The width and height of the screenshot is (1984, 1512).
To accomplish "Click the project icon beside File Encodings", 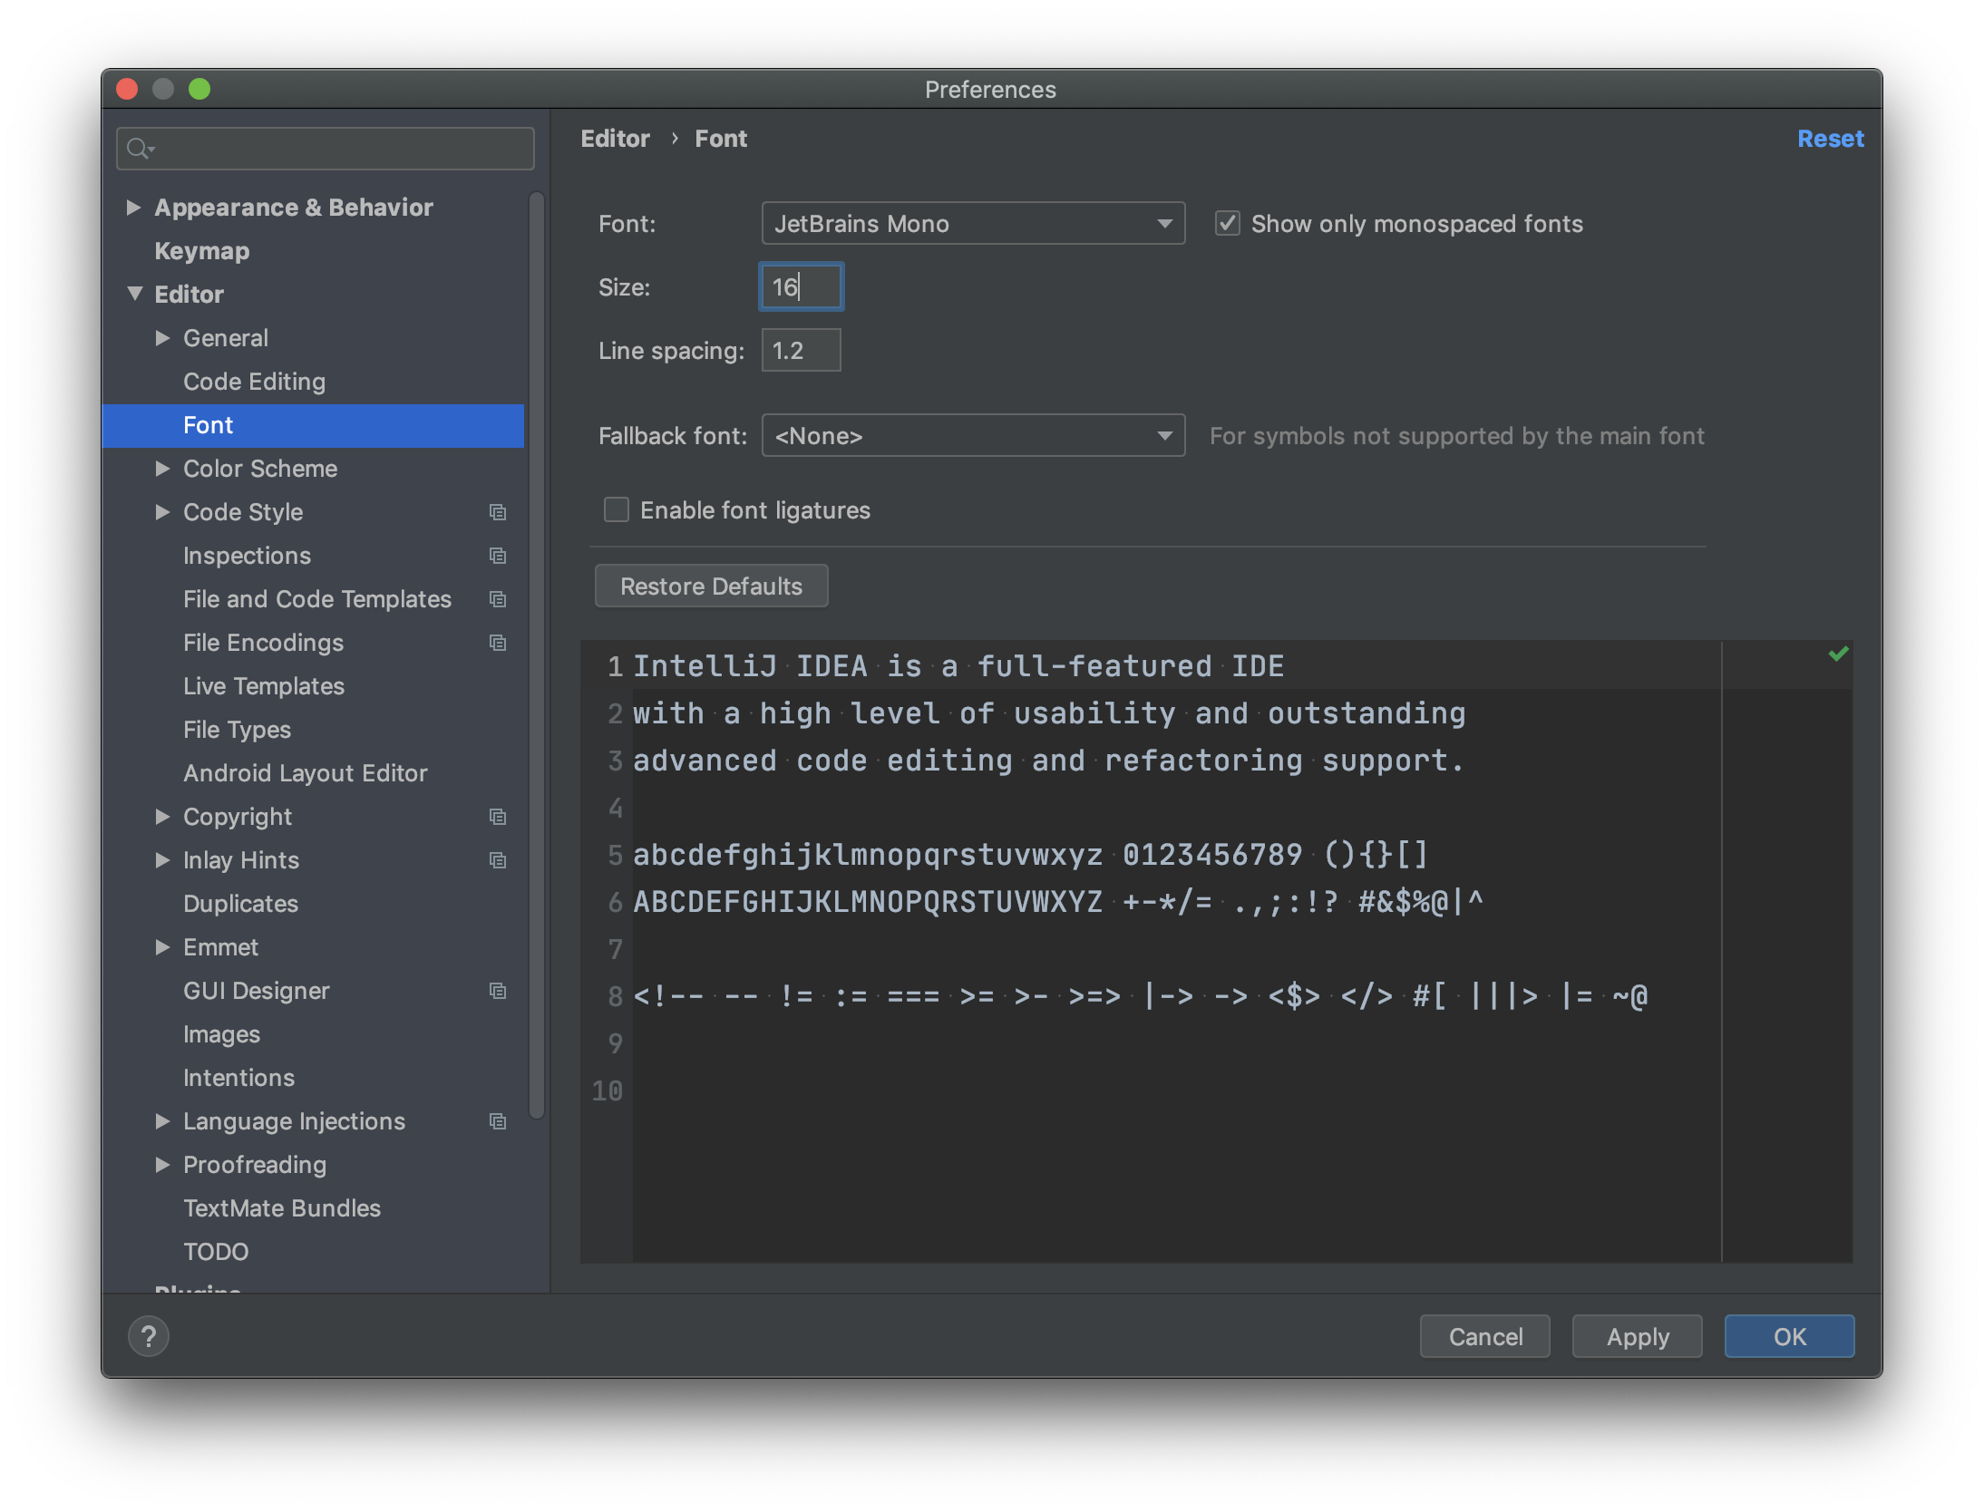I will (x=498, y=643).
